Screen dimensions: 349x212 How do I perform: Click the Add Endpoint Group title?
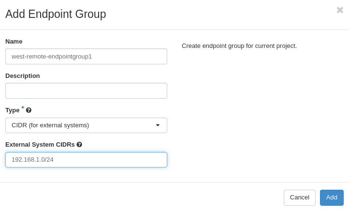point(56,15)
